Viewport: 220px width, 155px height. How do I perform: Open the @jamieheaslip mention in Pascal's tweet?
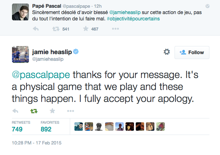pos(125,12)
